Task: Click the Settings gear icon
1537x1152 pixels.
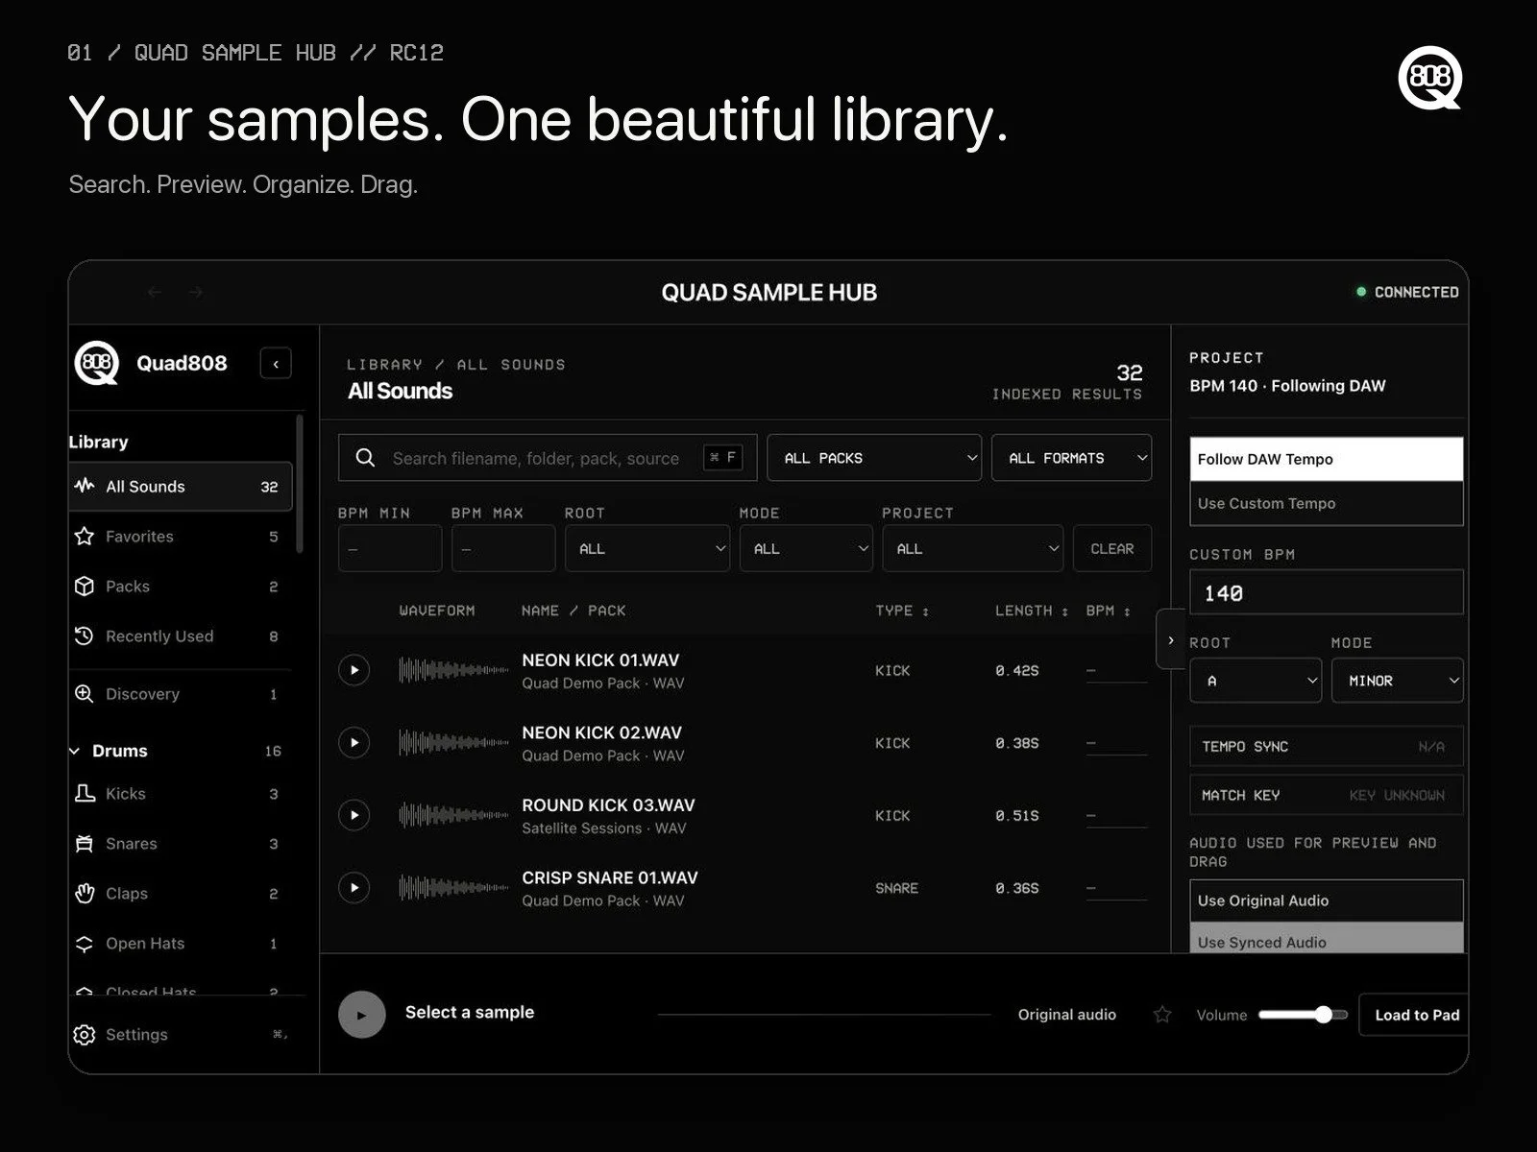Action: [x=85, y=1034]
